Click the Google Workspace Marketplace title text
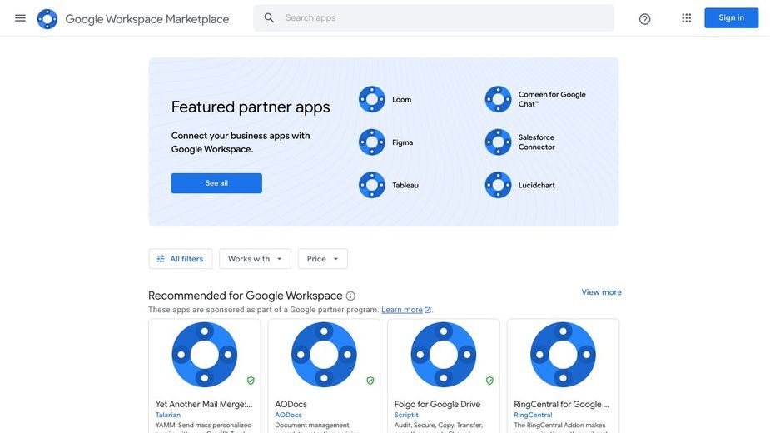 [x=147, y=19]
